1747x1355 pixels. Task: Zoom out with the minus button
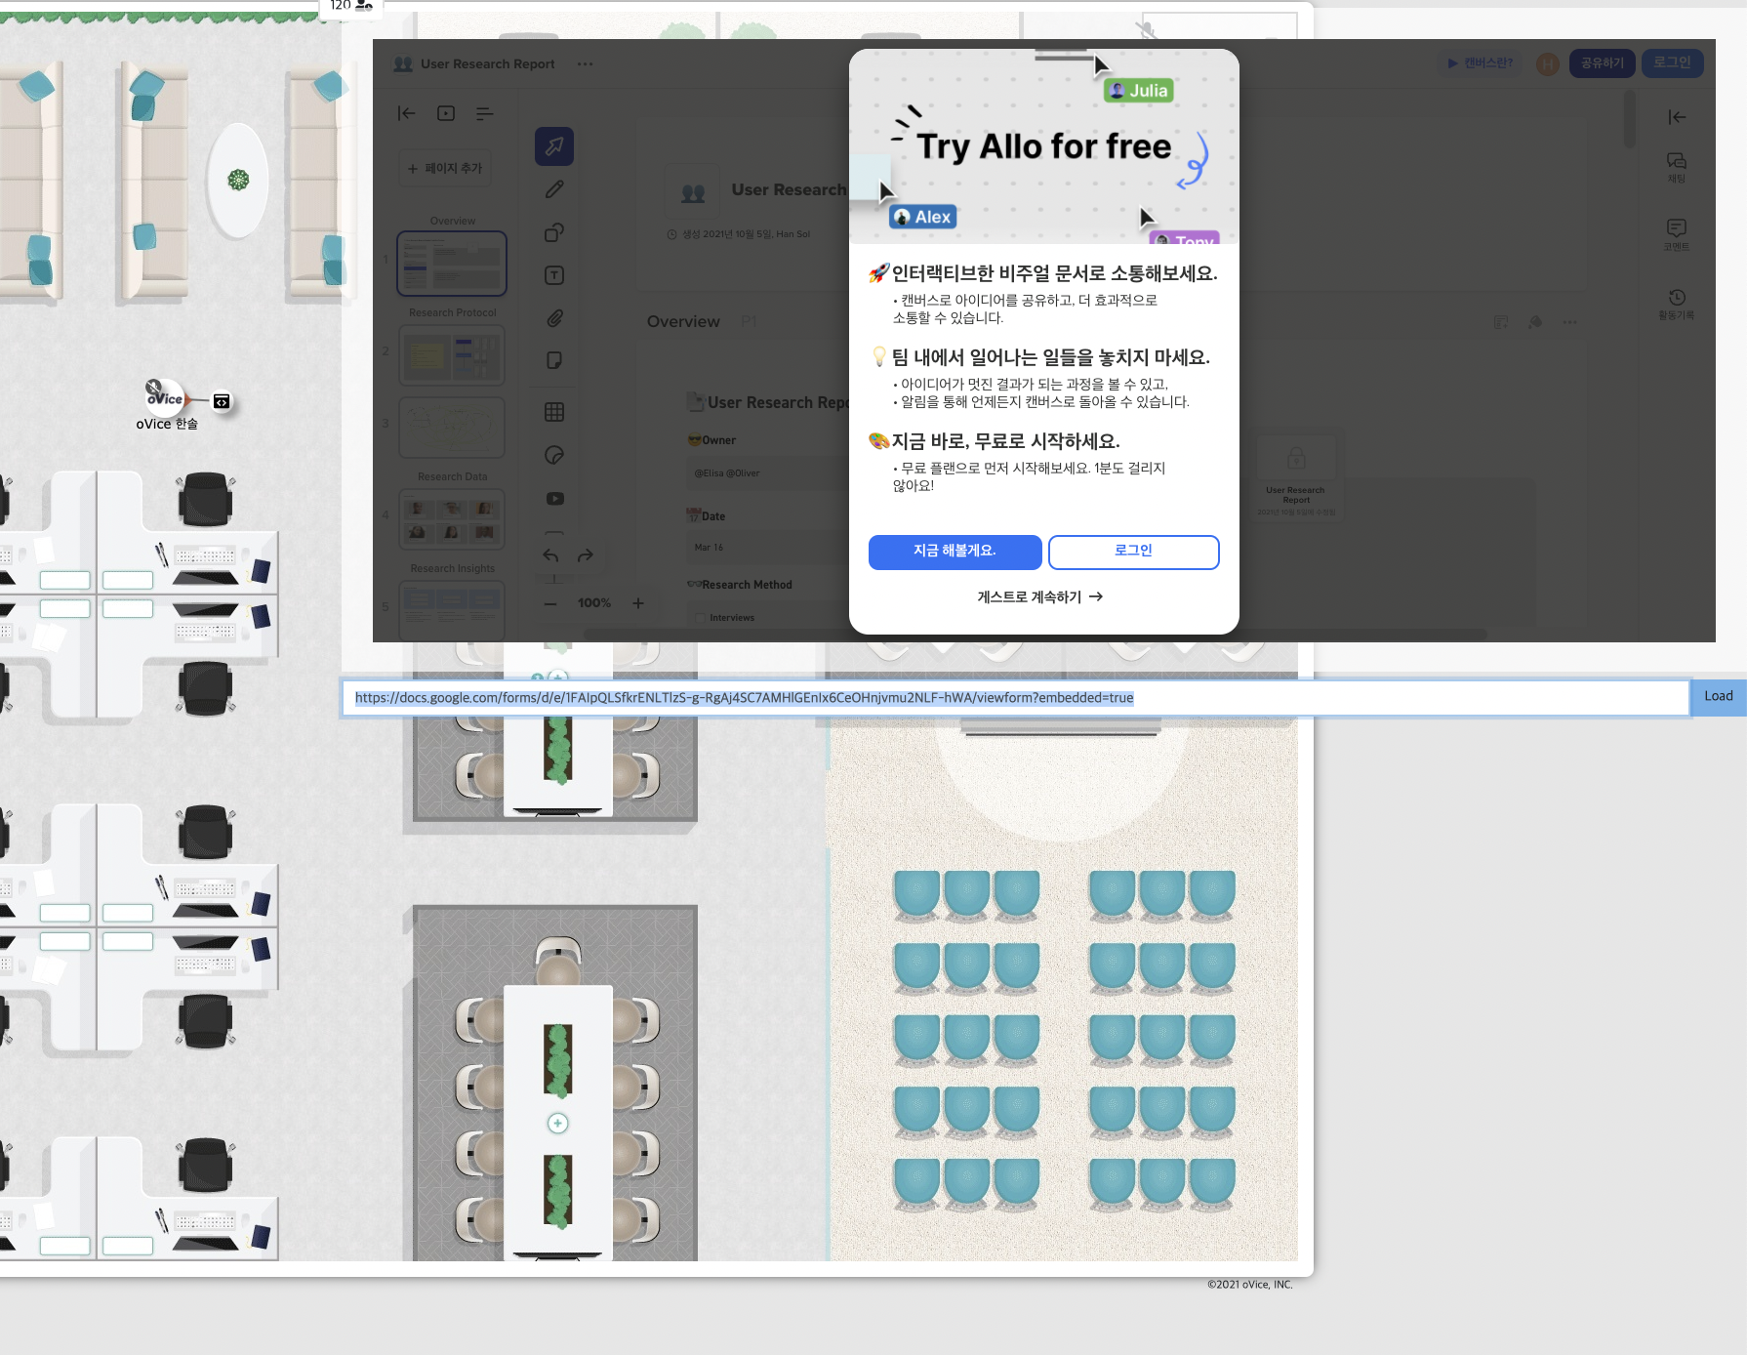(550, 603)
